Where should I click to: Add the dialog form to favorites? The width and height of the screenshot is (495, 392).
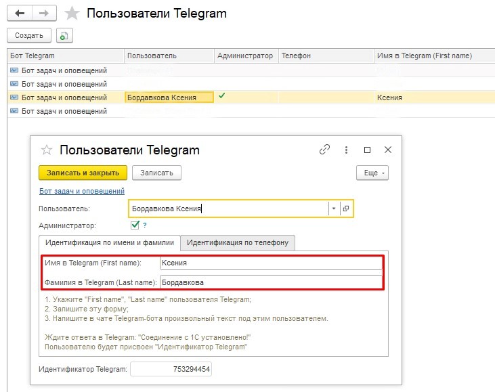click(47, 150)
